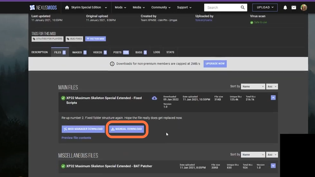Open notifications bell

pos(285,8)
